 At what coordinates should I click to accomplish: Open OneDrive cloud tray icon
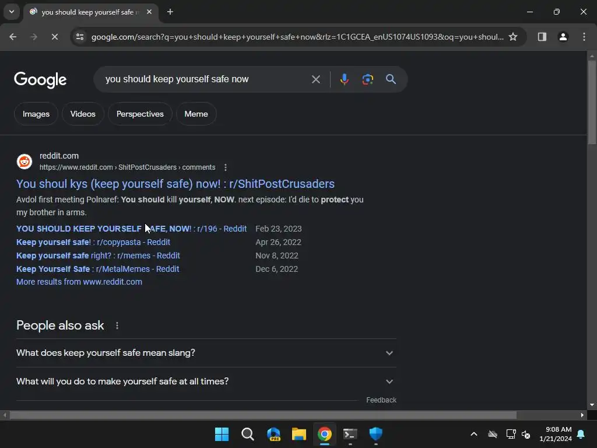pyautogui.click(x=493, y=434)
